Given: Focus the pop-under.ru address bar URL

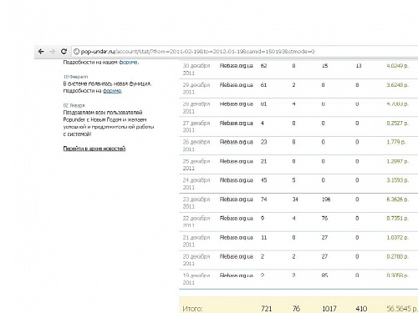Looking at the screenshot, I should pos(197,52).
